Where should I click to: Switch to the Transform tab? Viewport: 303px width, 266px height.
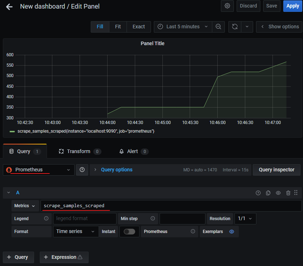tap(78, 151)
